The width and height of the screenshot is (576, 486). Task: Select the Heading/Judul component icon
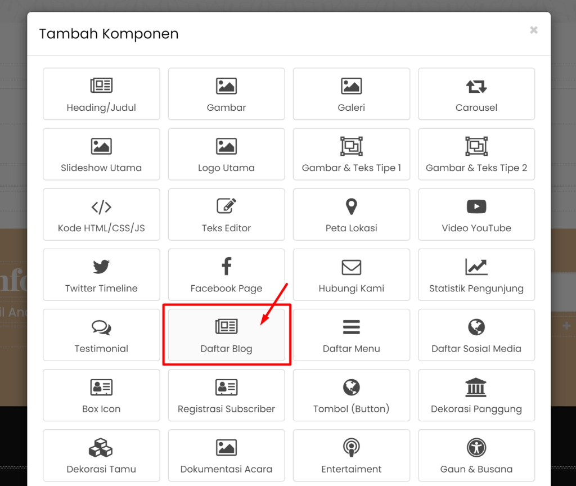[x=101, y=86]
